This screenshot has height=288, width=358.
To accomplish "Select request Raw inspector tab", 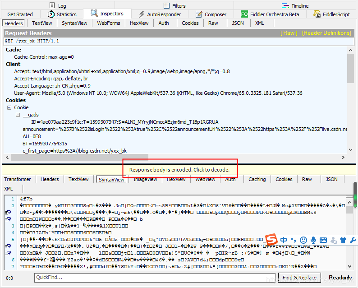I will point(213,23).
